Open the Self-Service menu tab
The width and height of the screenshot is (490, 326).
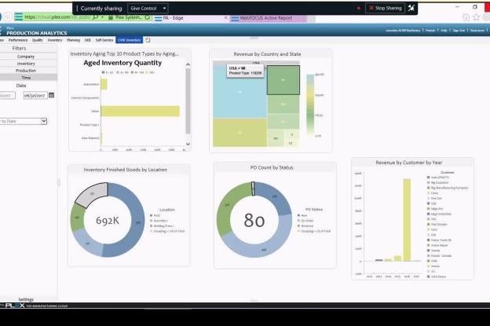click(104, 40)
